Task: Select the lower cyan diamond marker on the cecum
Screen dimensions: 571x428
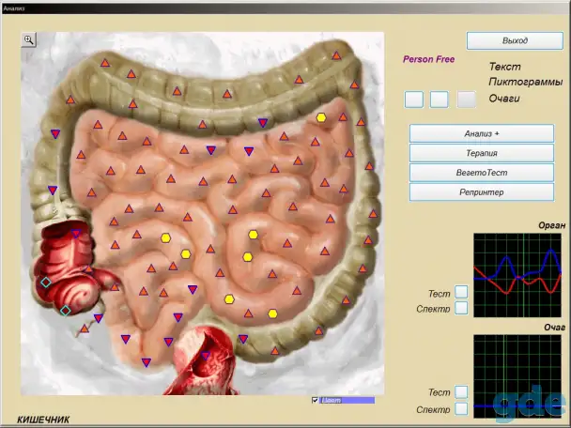Action: 65,311
